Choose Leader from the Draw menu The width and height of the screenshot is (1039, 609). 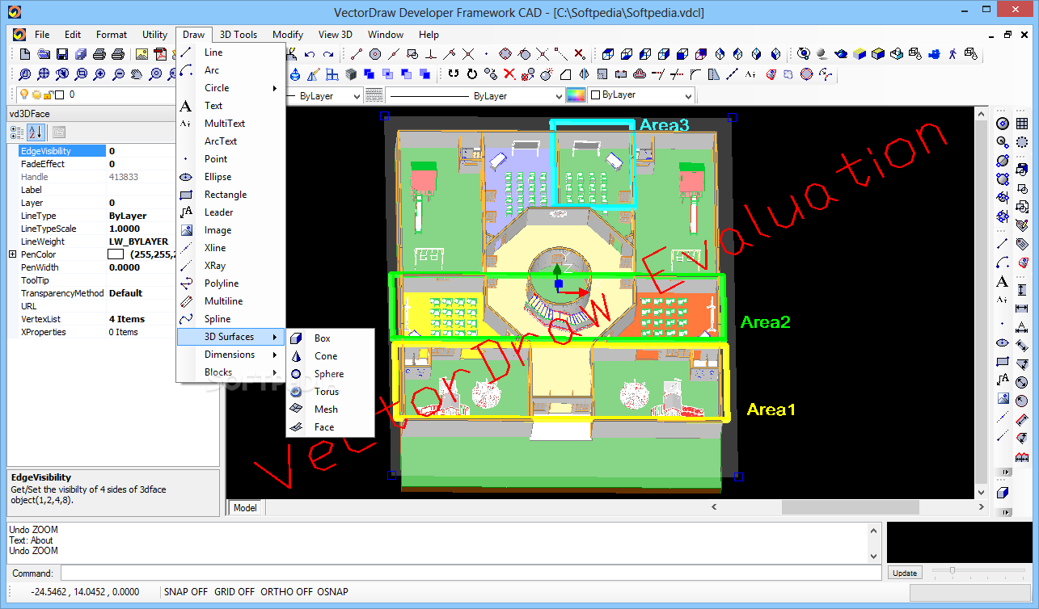tap(230, 212)
